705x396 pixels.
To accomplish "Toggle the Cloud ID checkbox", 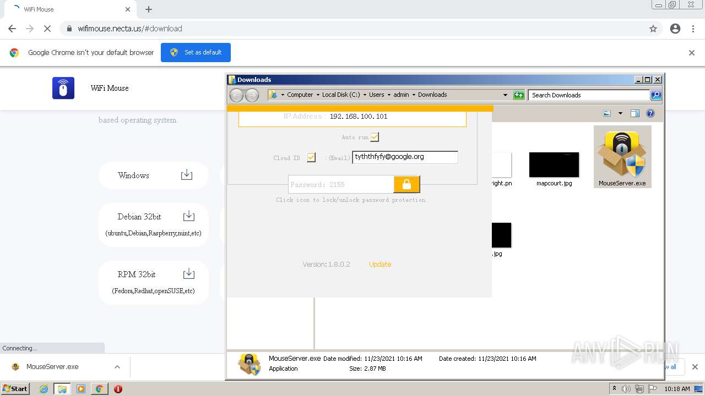I will [x=311, y=157].
